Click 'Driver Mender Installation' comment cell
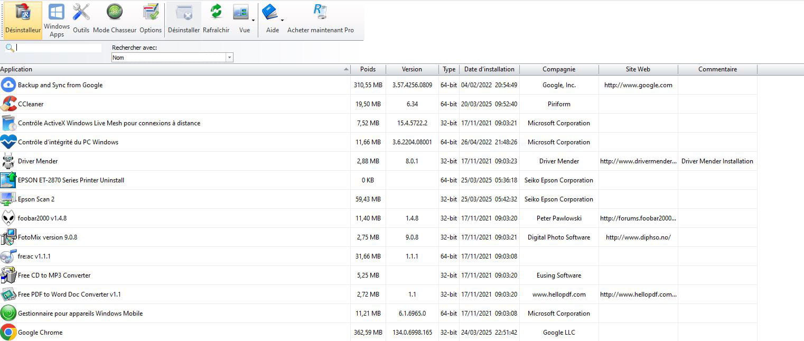Image resolution: width=804 pixels, height=341 pixels. tap(717, 161)
